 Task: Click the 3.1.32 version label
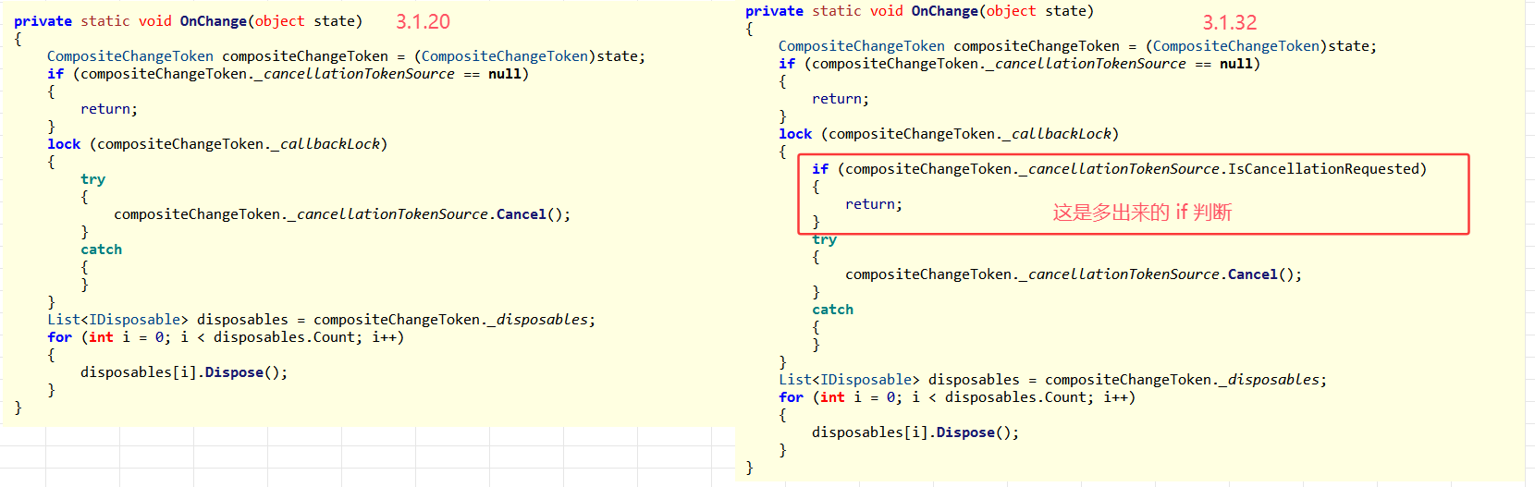1229,23
